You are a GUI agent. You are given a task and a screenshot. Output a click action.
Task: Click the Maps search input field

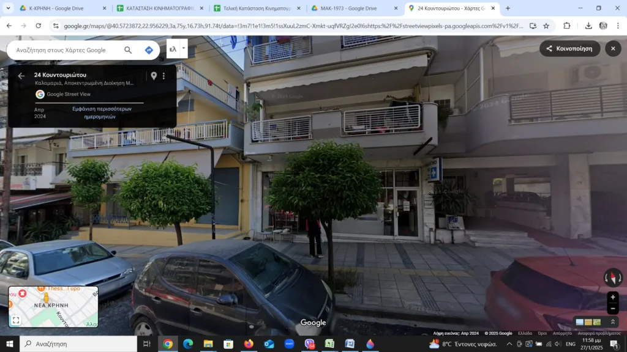(64, 50)
